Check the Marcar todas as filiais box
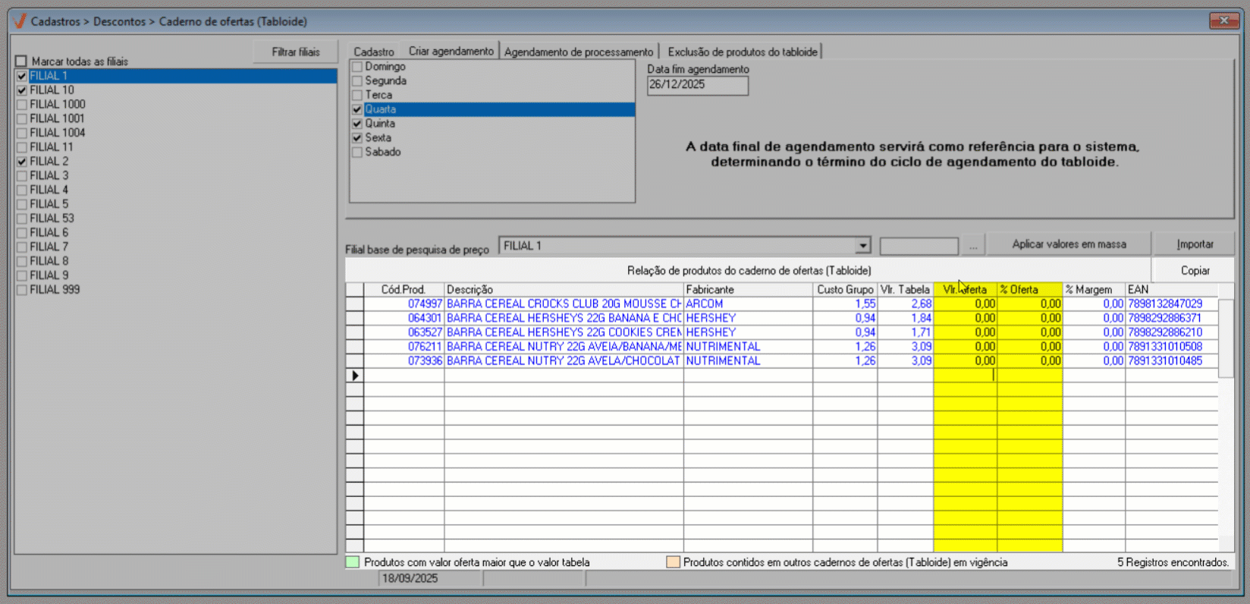Image resolution: width=1250 pixels, height=604 pixels. pyautogui.click(x=21, y=61)
